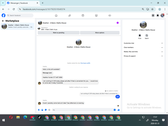The height and width of the screenshot is (126, 168).
Task: Expand the Media, files and links section
Action: click(x=143, y=52)
